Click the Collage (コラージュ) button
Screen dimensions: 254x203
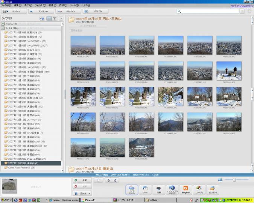coord(199,189)
